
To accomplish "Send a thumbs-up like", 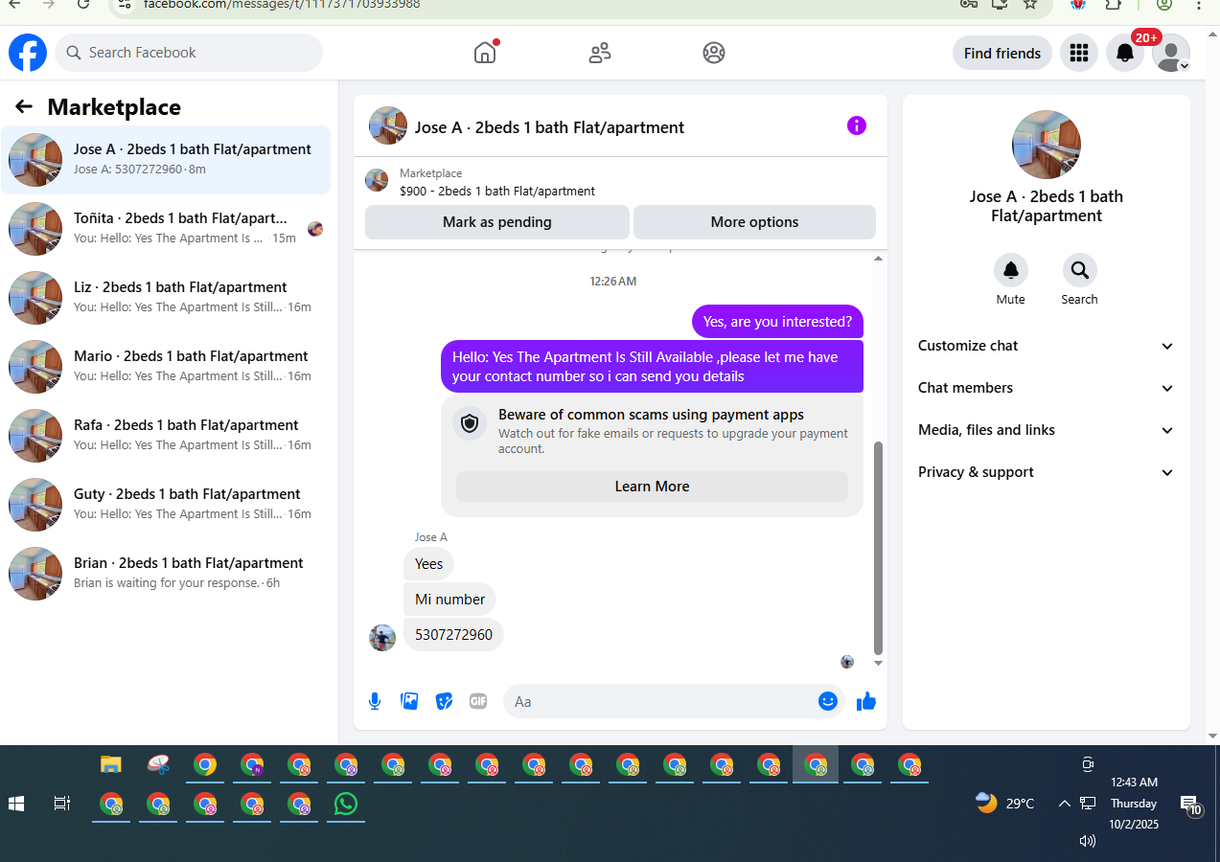I will click(866, 701).
